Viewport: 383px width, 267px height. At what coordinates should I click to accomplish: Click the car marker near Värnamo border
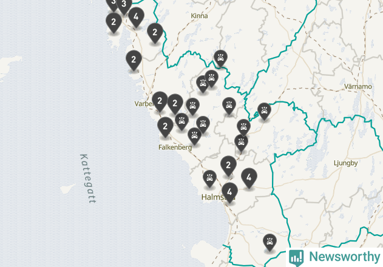click(264, 111)
